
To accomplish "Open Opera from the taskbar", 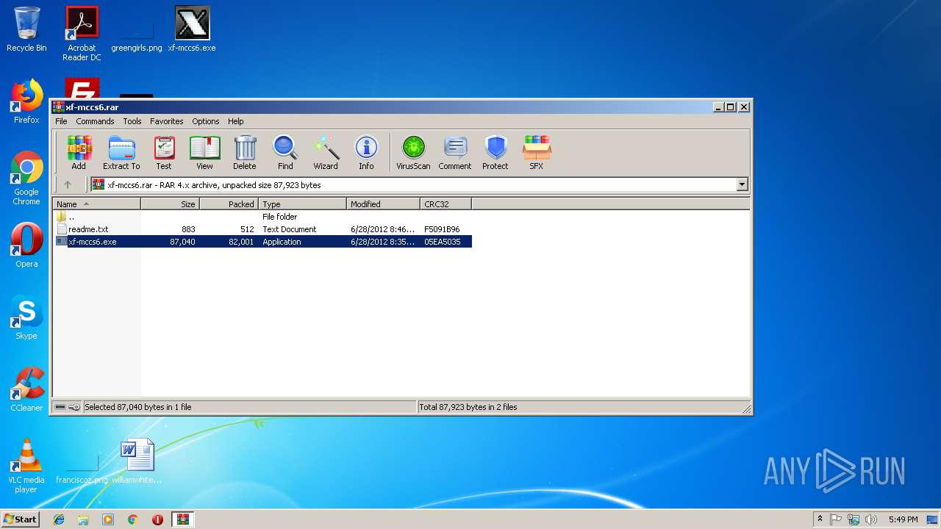I will click(157, 519).
